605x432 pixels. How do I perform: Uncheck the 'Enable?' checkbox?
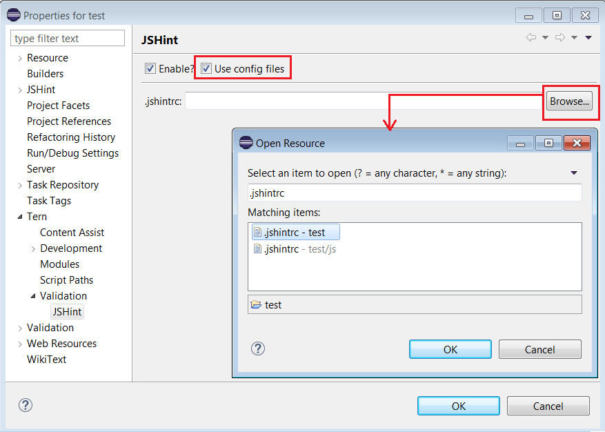[150, 68]
